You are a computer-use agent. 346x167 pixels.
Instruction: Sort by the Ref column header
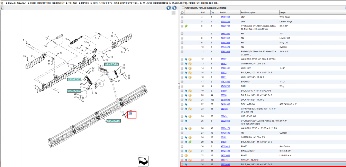[205, 12]
